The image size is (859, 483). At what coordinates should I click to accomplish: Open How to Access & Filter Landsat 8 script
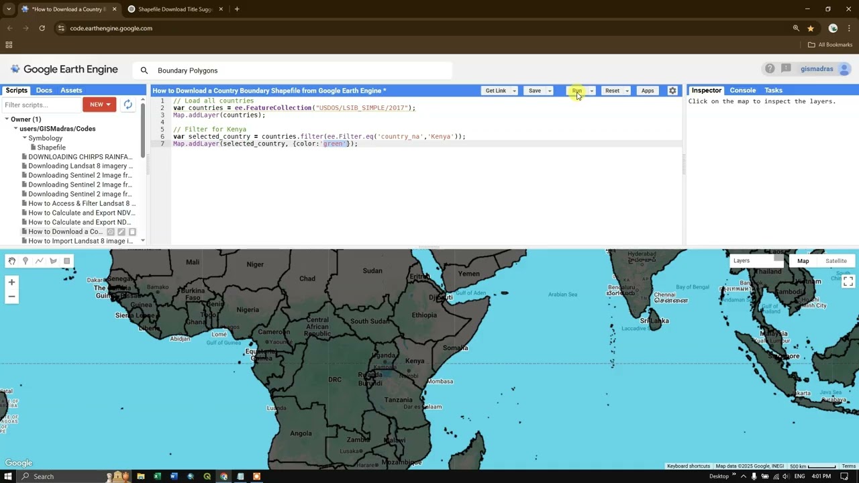click(82, 204)
